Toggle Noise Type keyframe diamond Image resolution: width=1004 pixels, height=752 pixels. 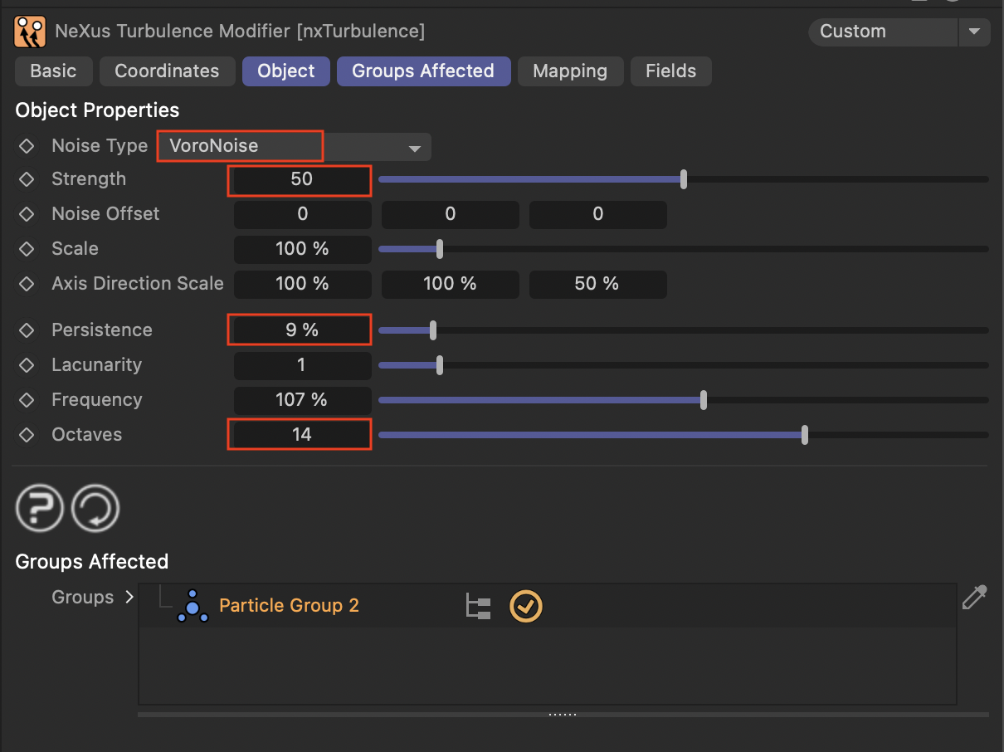[x=27, y=146]
